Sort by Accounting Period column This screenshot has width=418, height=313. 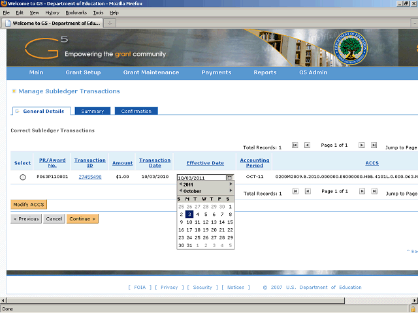(255, 163)
